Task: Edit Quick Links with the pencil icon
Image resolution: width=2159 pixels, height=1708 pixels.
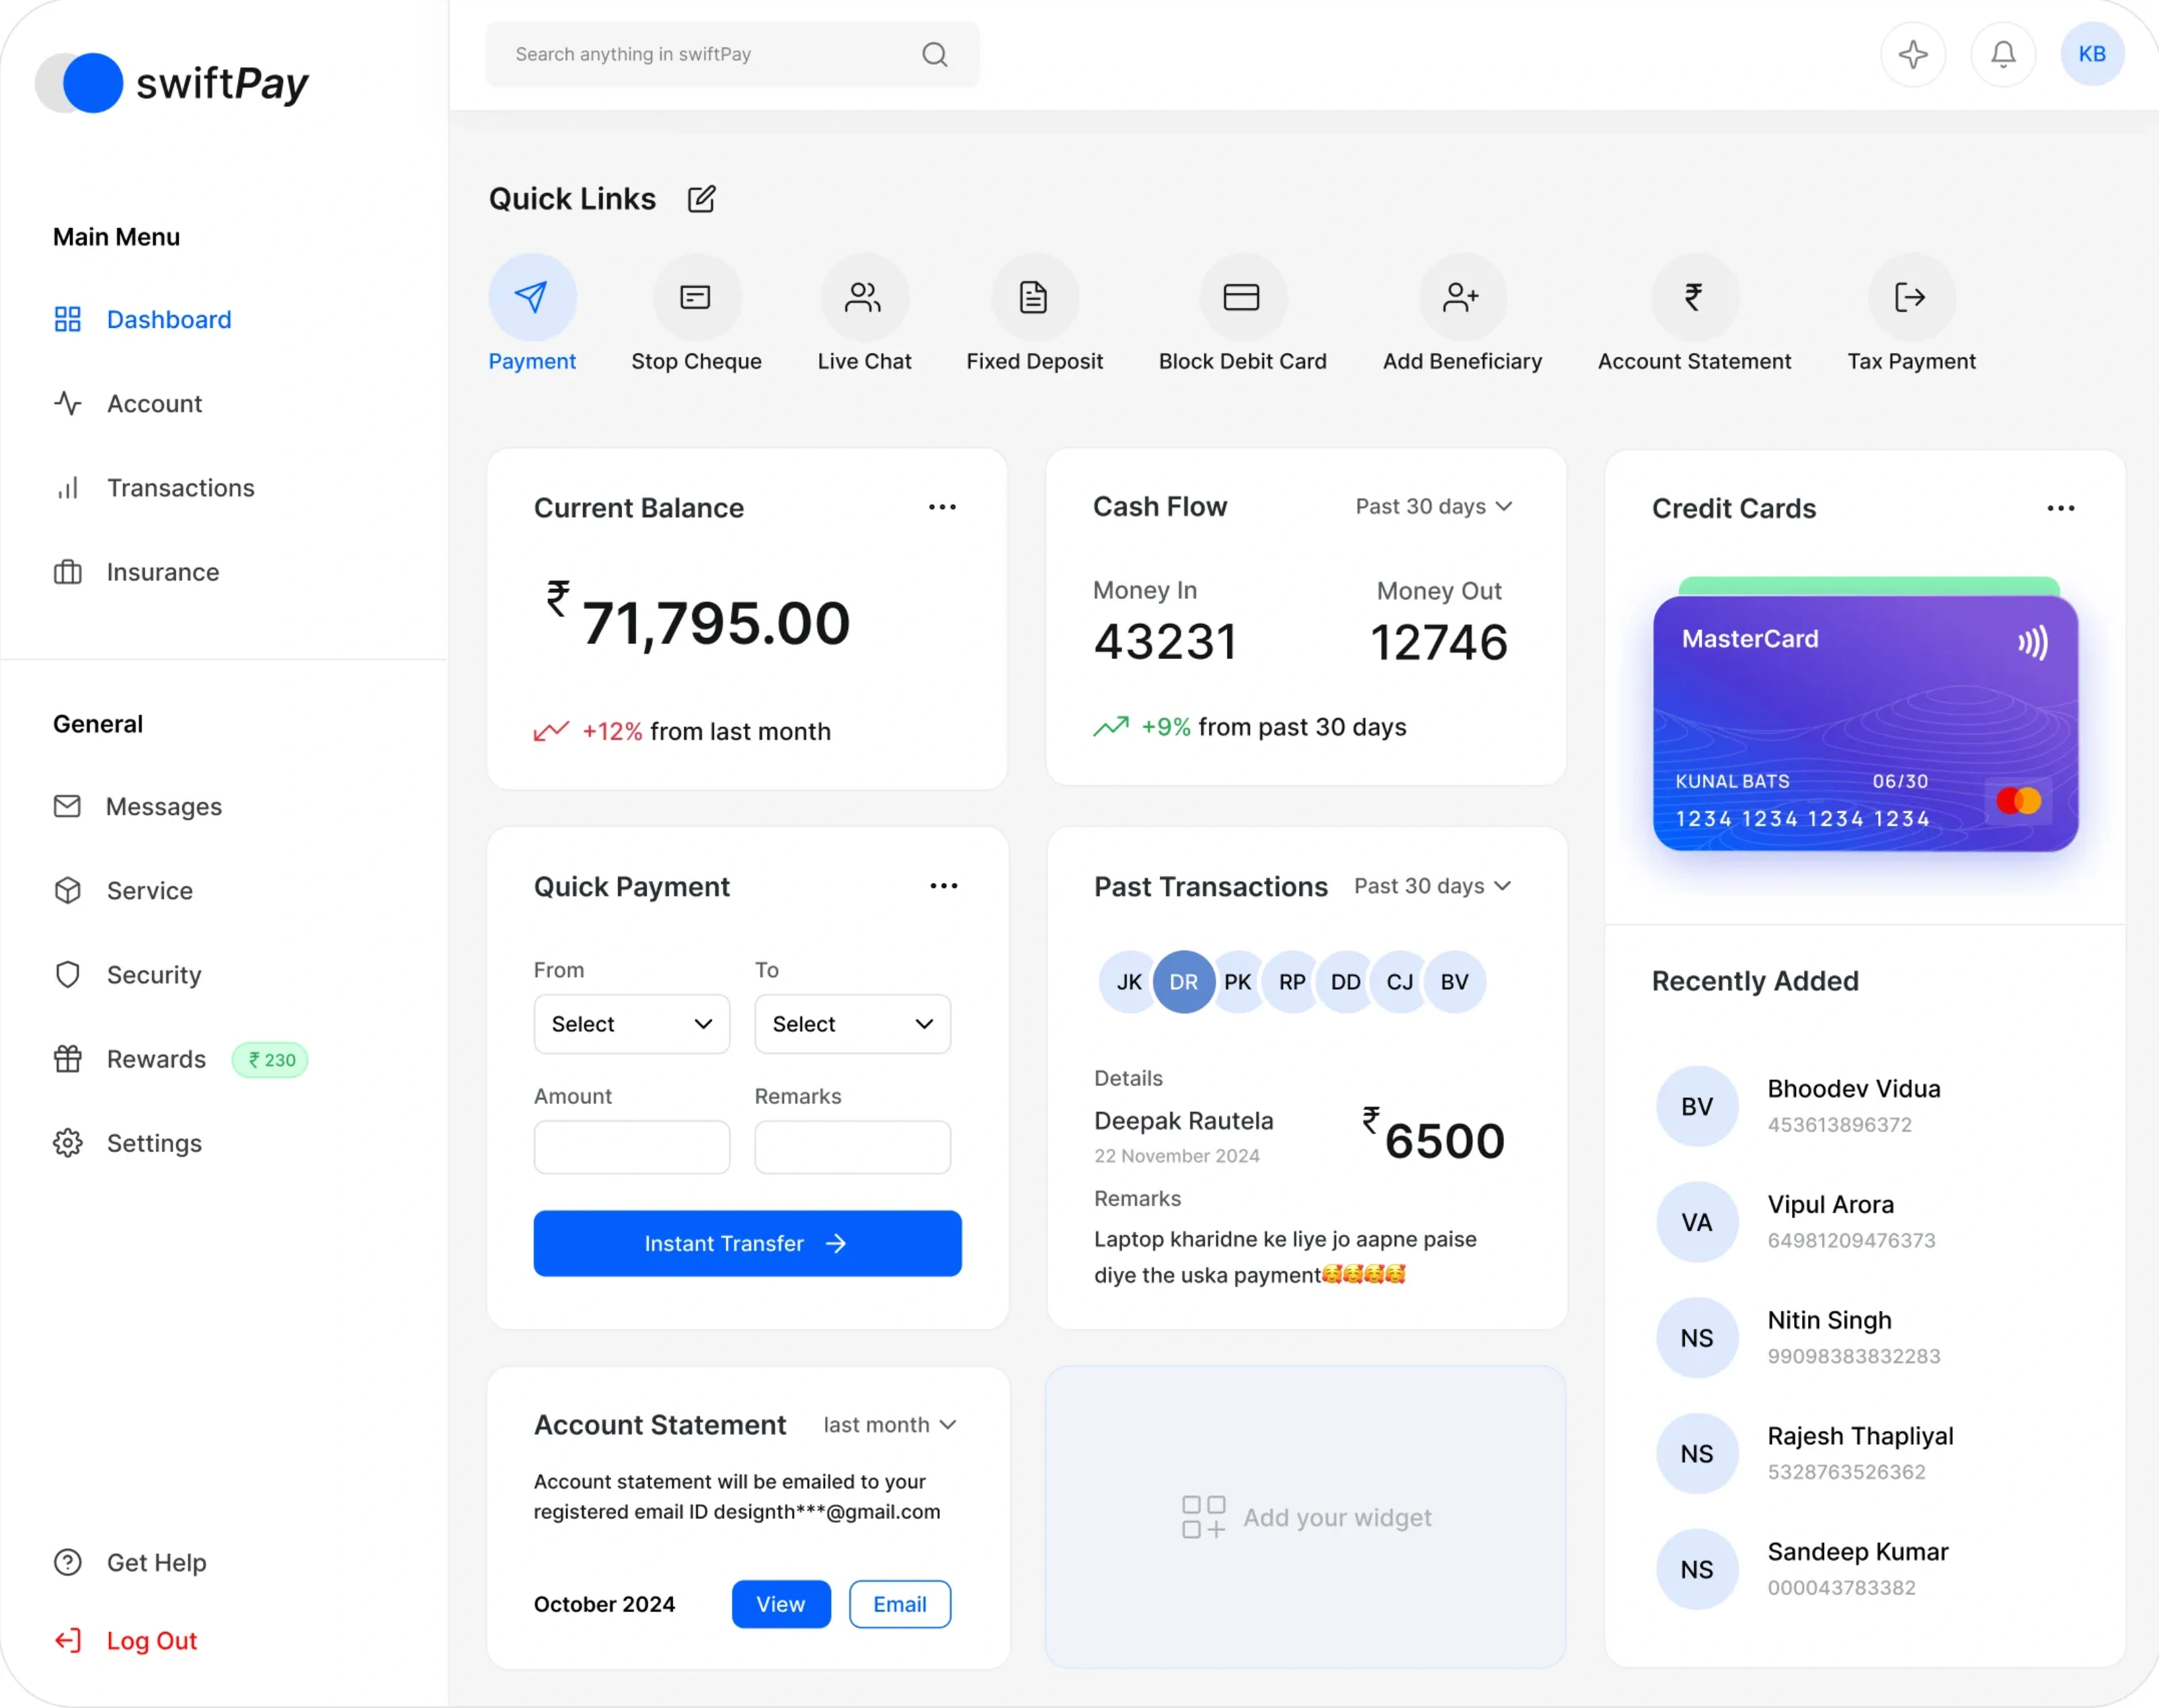Action: pyautogui.click(x=702, y=199)
